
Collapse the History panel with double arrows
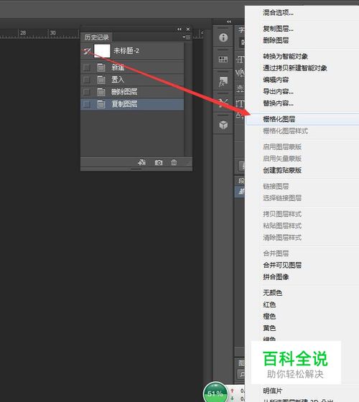point(179,29)
